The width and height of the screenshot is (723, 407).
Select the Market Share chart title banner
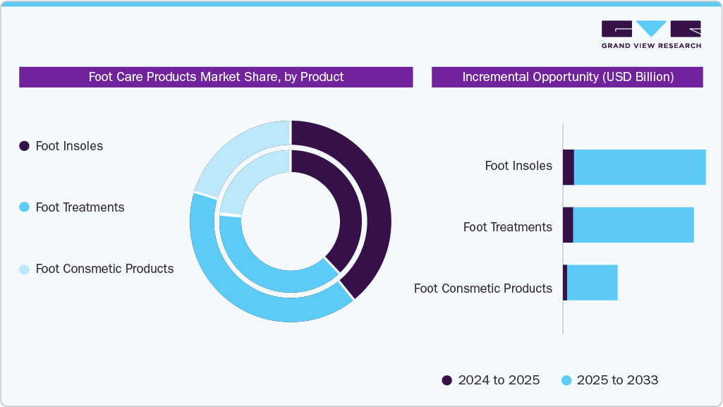[216, 78]
